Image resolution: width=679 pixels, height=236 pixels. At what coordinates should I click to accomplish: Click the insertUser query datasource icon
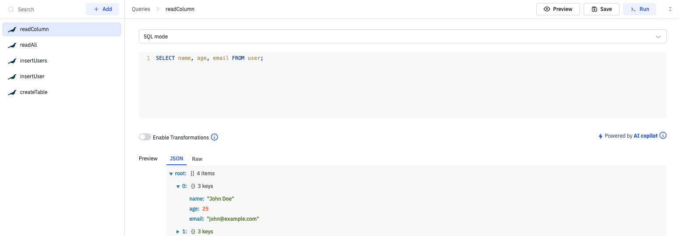(12, 77)
